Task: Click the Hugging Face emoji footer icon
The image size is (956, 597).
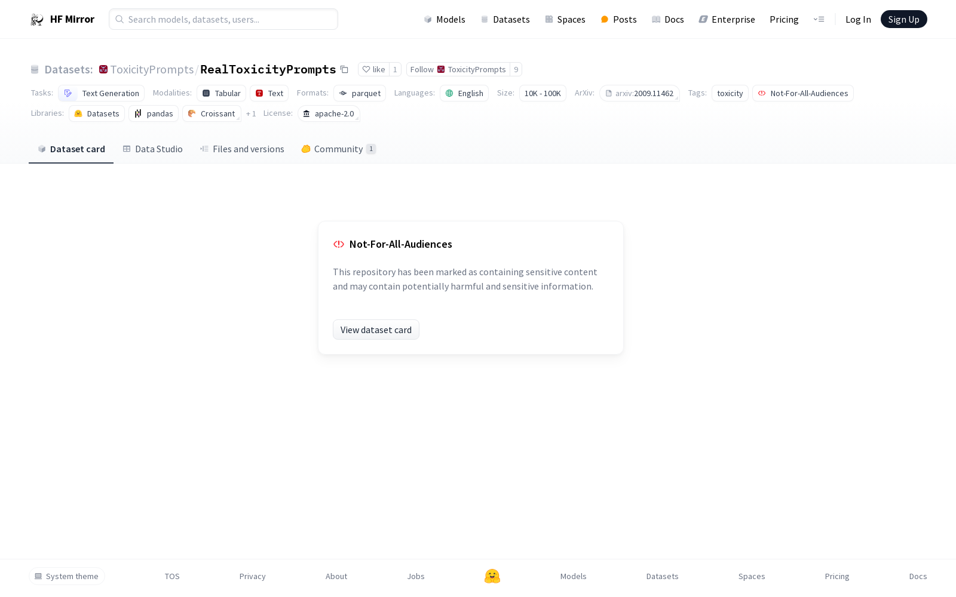Action: [492, 576]
